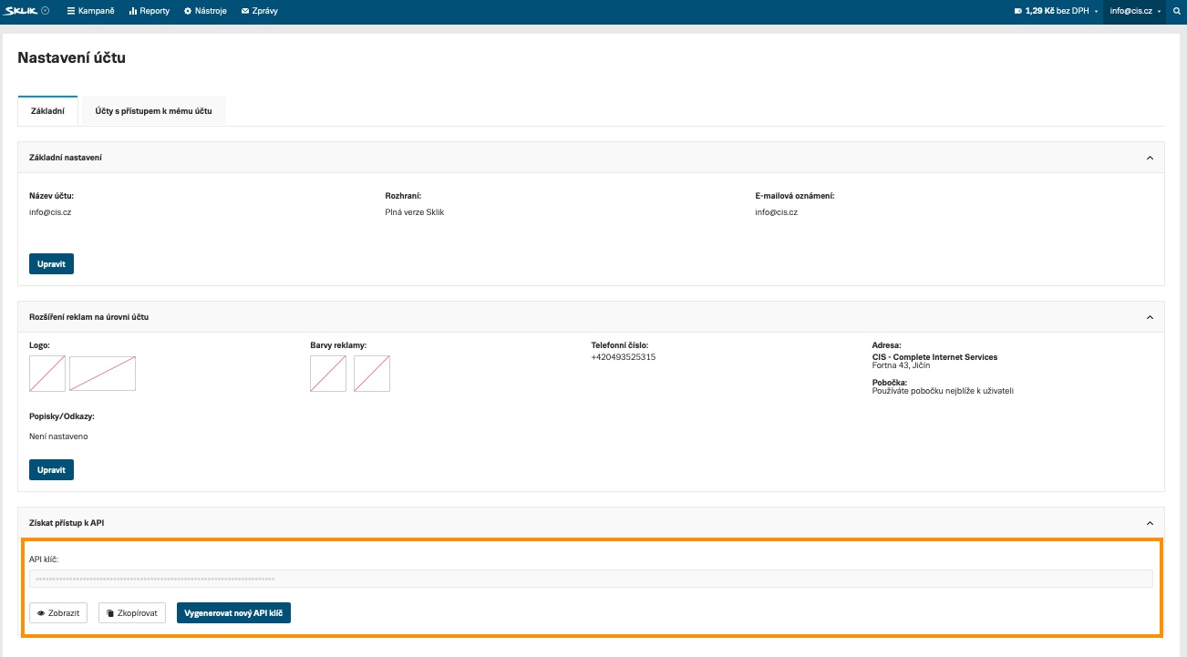Click CIS - Complete Internet Services address text
Viewport: 1187px width, 657px height.
pyautogui.click(x=934, y=357)
